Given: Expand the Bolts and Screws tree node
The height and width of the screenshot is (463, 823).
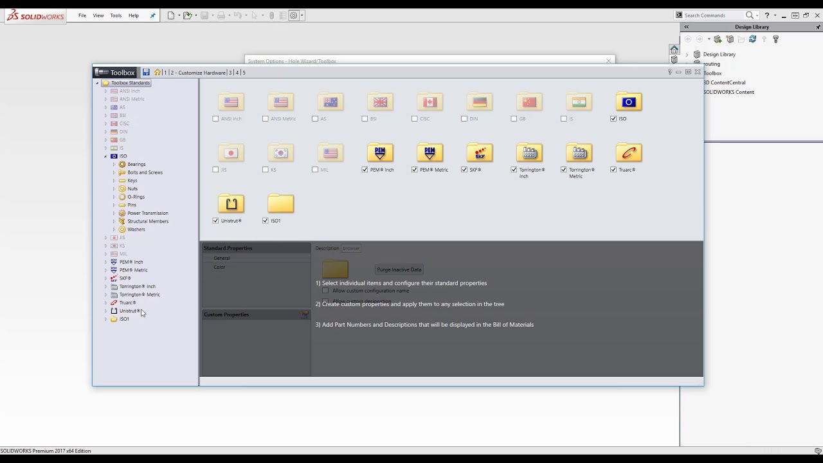Looking at the screenshot, I should 114,172.
